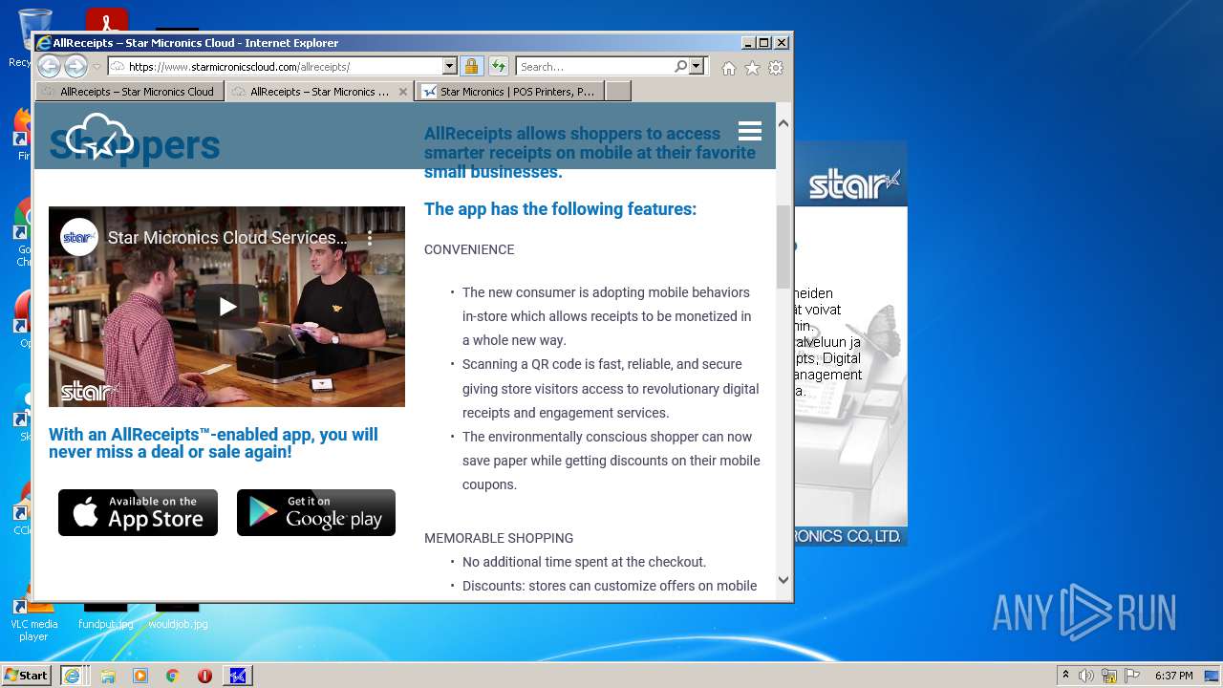Play the Star Micronics Cloud Services video

click(227, 307)
